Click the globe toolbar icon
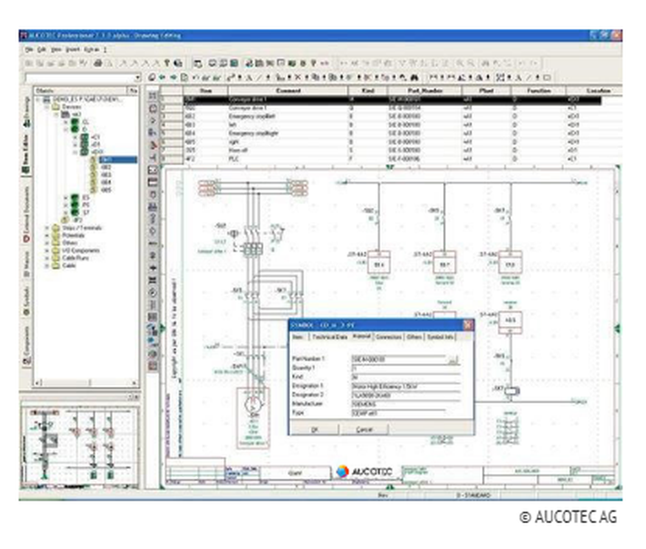 [x=178, y=63]
